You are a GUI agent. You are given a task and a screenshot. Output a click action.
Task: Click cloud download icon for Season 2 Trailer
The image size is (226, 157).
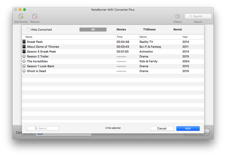click(x=24, y=56)
